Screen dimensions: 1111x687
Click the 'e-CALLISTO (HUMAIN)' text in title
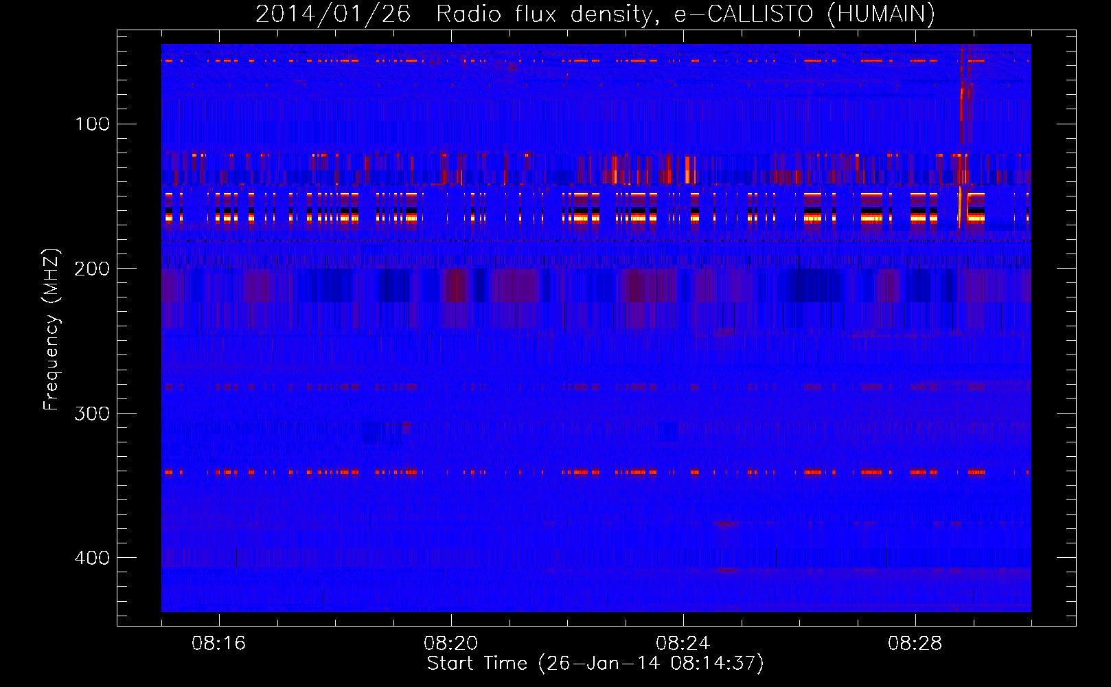(x=805, y=14)
